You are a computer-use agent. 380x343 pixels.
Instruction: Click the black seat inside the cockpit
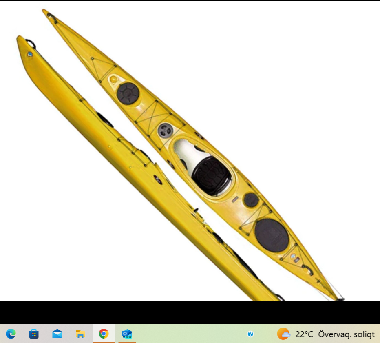click(x=211, y=175)
